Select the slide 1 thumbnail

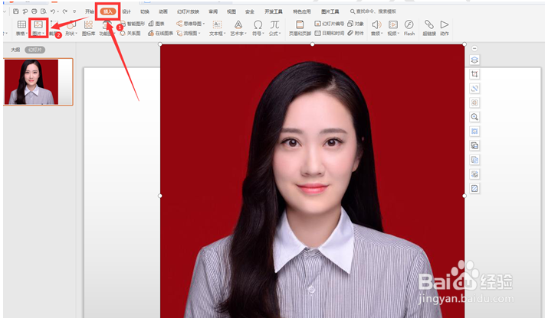point(38,82)
